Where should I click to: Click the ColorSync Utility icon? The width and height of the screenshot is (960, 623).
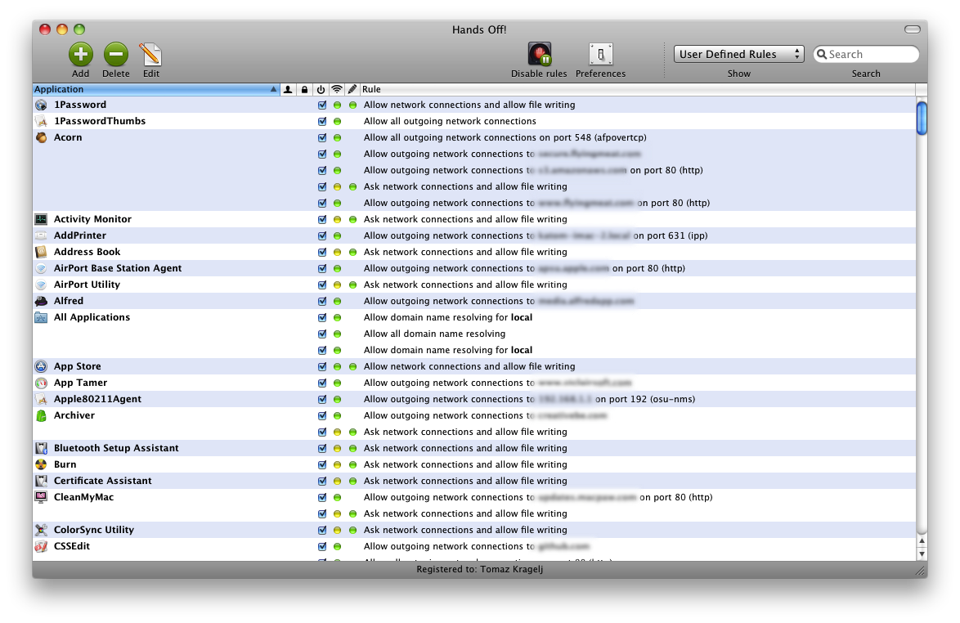point(41,530)
